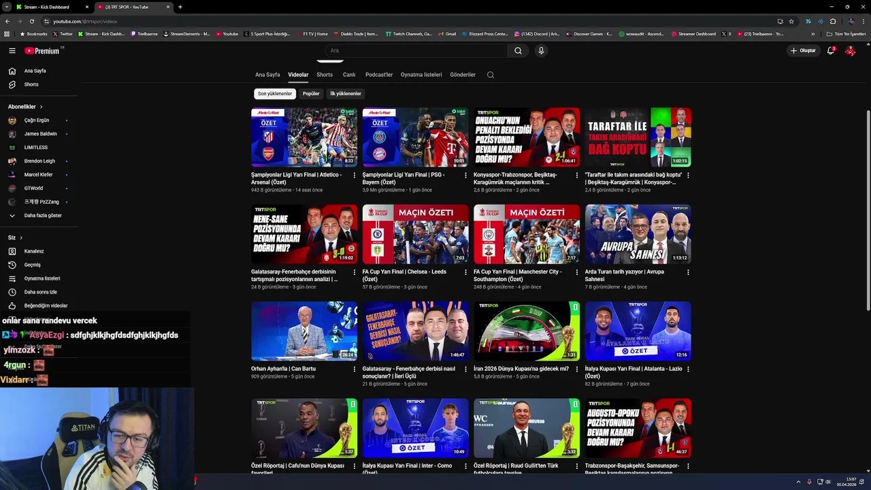Play Manchester City - Southampton thumbnail
The image size is (871, 490).
527,234
